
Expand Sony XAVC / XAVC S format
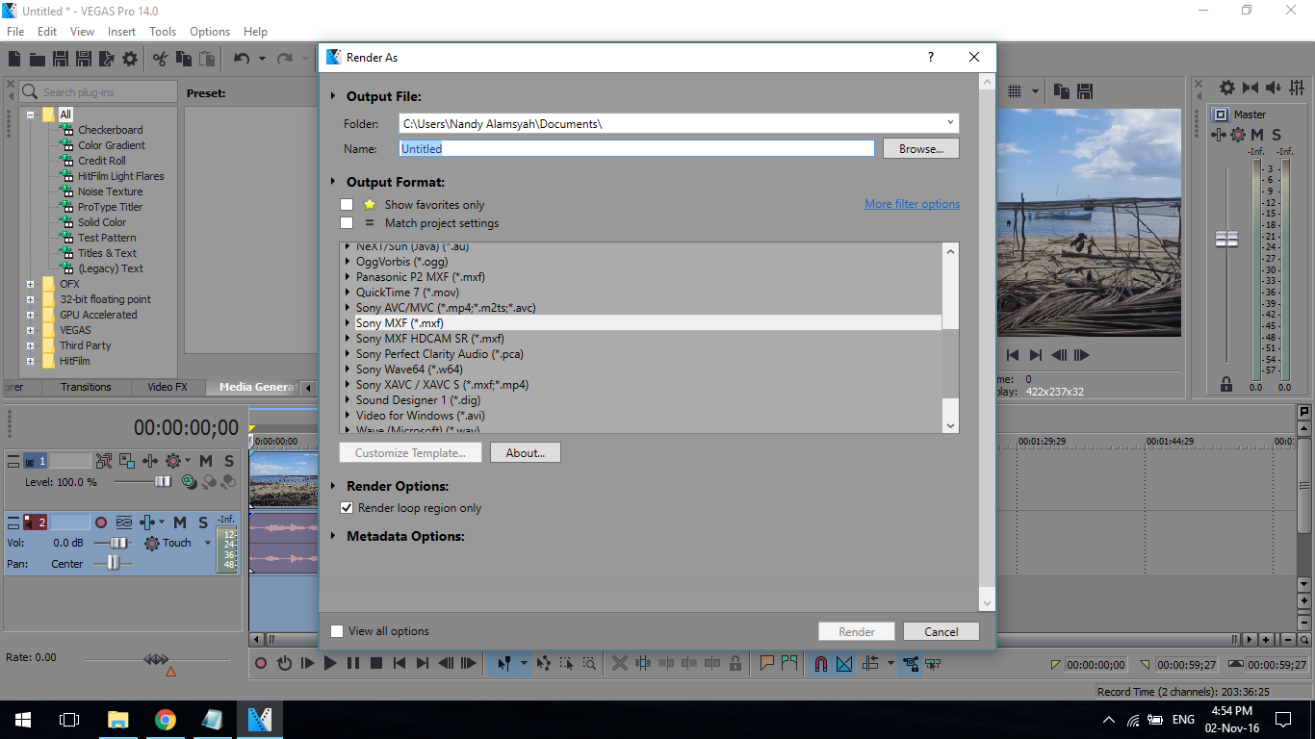[x=348, y=385]
